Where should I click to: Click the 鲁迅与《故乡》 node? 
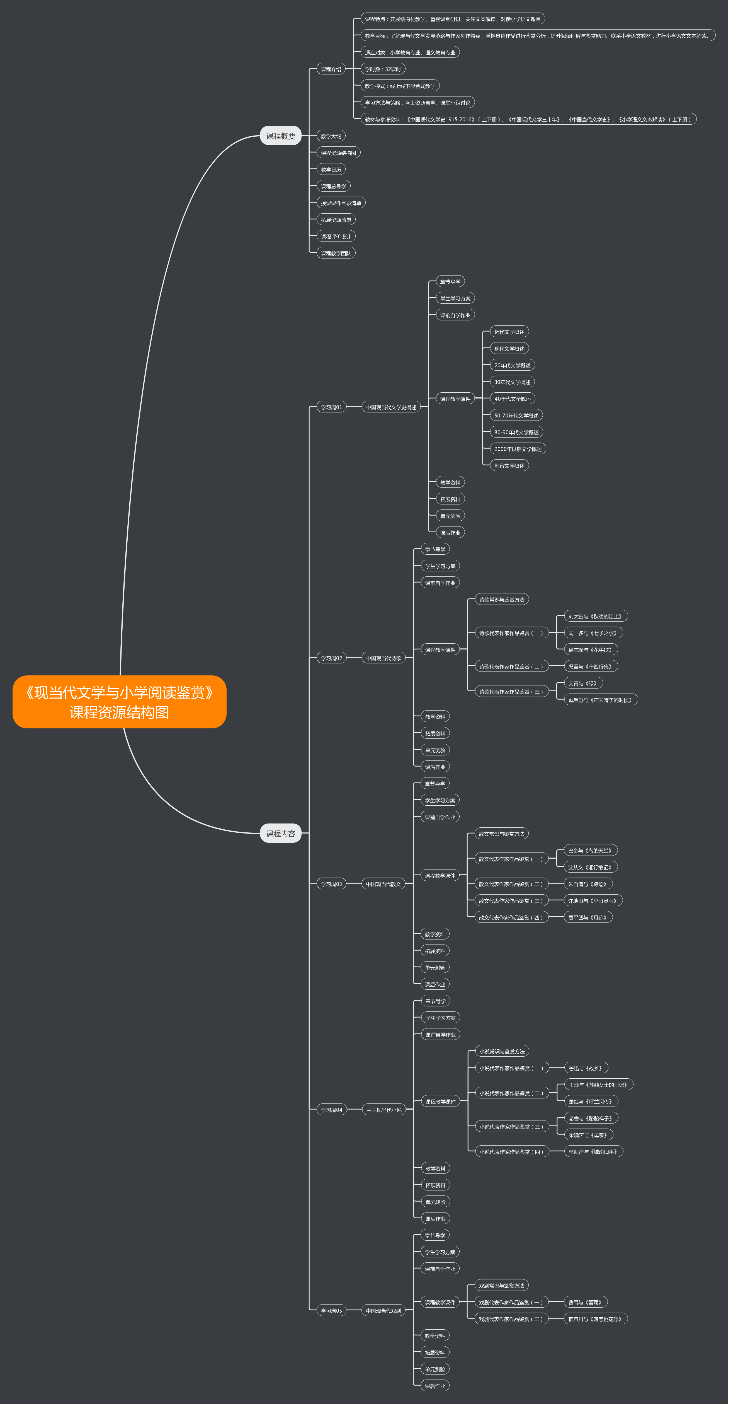(x=586, y=1067)
